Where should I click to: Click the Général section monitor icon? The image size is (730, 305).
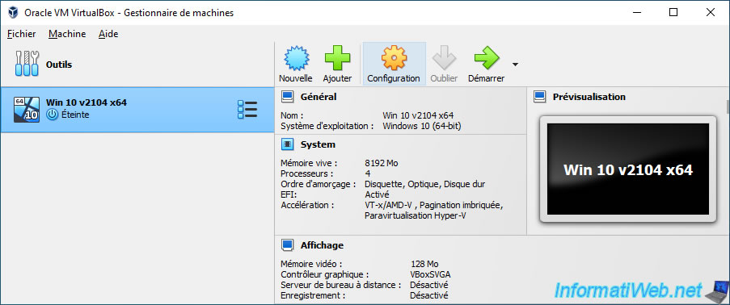288,97
